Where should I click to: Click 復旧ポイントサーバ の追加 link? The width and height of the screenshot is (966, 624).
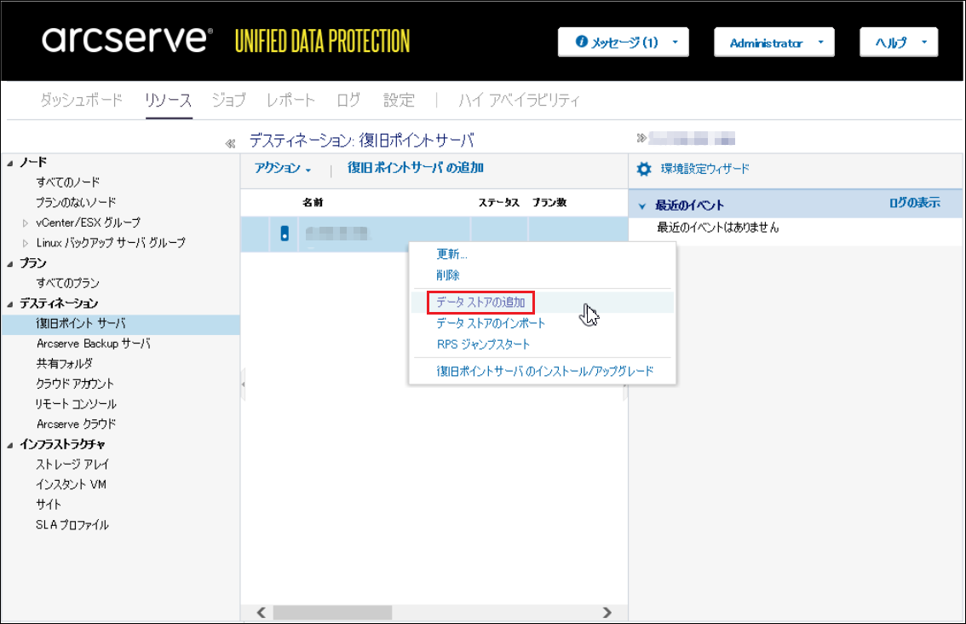[416, 168]
